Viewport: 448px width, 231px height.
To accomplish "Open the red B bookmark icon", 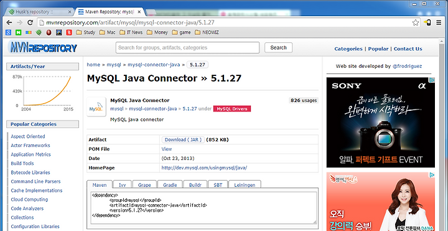I will pyautogui.click(x=69, y=32).
